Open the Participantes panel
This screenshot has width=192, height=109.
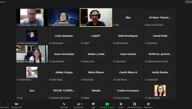[x=78, y=105]
